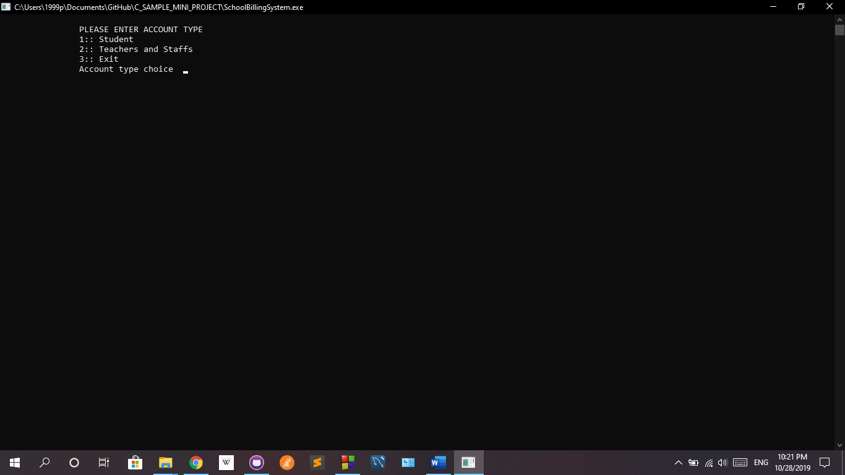Open taskbar search magnifier
845x475 pixels.
tap(45, 463)
